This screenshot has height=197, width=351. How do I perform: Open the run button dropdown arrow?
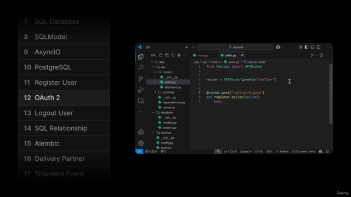click(316, 55)
